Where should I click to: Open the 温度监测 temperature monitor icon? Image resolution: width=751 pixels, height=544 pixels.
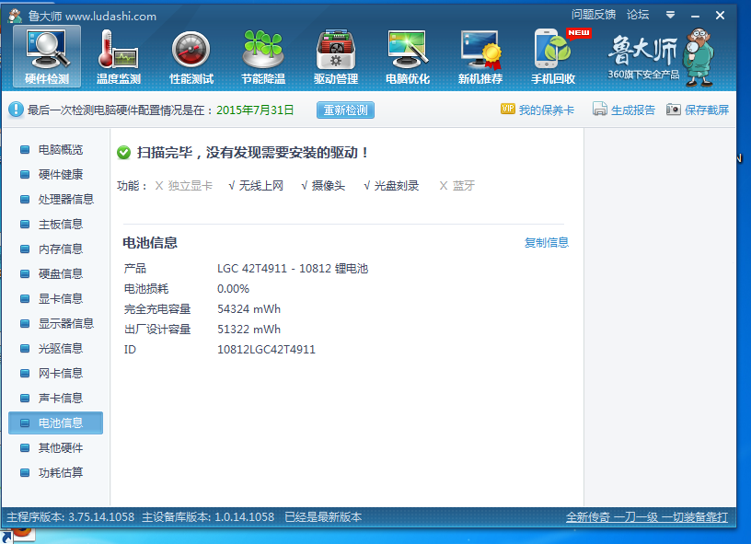pyautogui.click(x=119, y=56)
